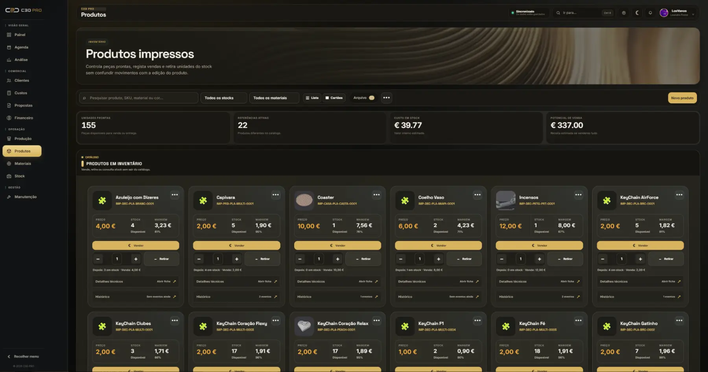
Task: Expand Detalhes técnicos on Capivara card
Action: click(236, 282)
